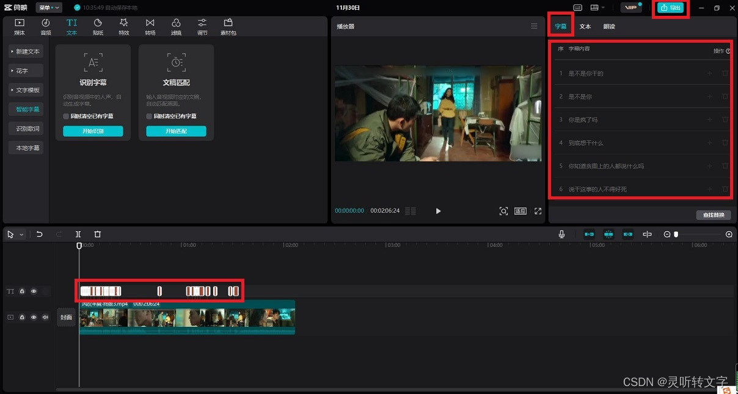Zoom out timeline with minus icon
The image size is (738, 394).
[x=667, y=234]
